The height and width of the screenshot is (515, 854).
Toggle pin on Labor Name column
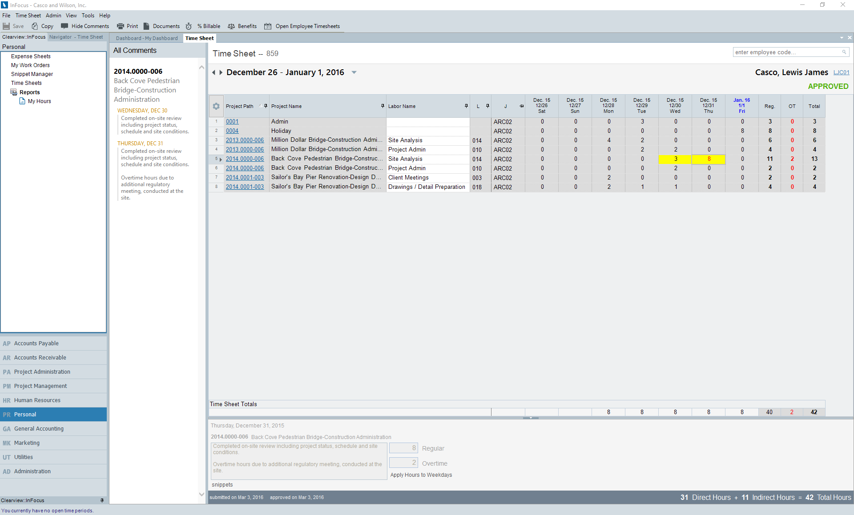click(466, 106)
